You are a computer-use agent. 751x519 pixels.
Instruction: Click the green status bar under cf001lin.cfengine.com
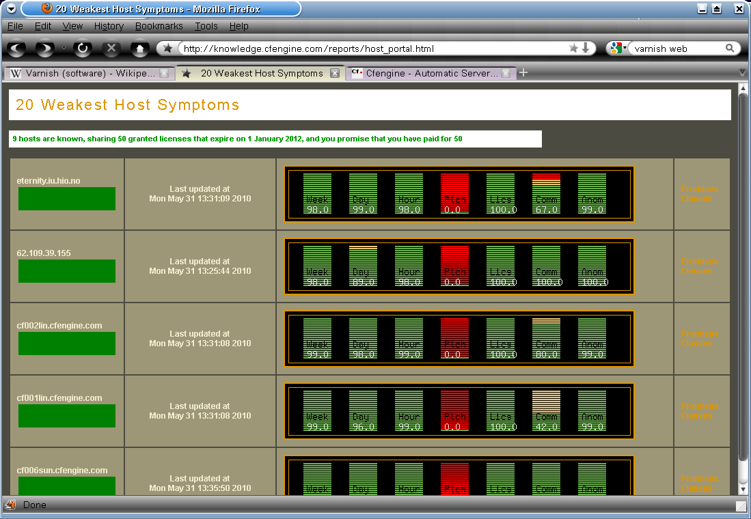(66, 416)
